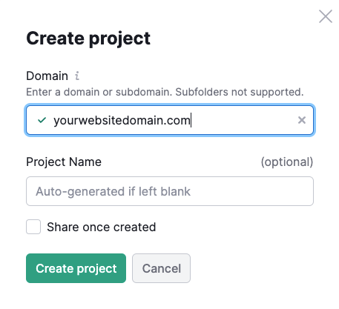Click the 'Subfolders not supported' helper text
The width and height of the screenshot is (339, 309).
(x=240, y=92)
